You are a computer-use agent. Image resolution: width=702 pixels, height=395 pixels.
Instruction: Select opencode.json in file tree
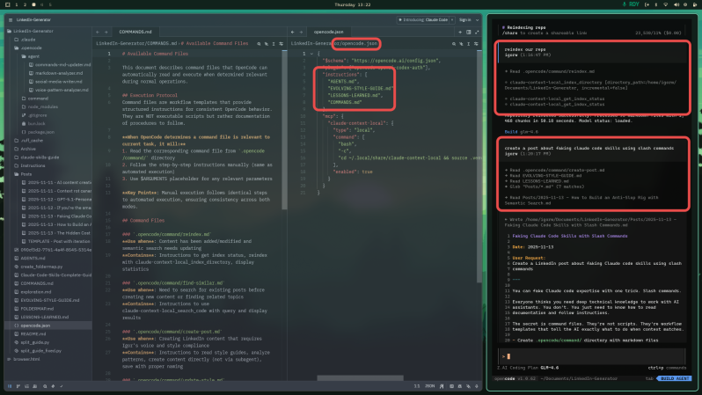pos(48,326)
